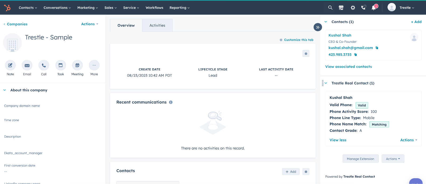Open the Service menu
Image resolution: width=426 pixels, height=184 pixels.
pyautogui.click(x=131, y=8)
